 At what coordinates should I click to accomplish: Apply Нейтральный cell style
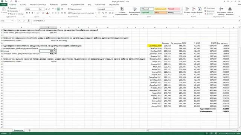(160, 9)
